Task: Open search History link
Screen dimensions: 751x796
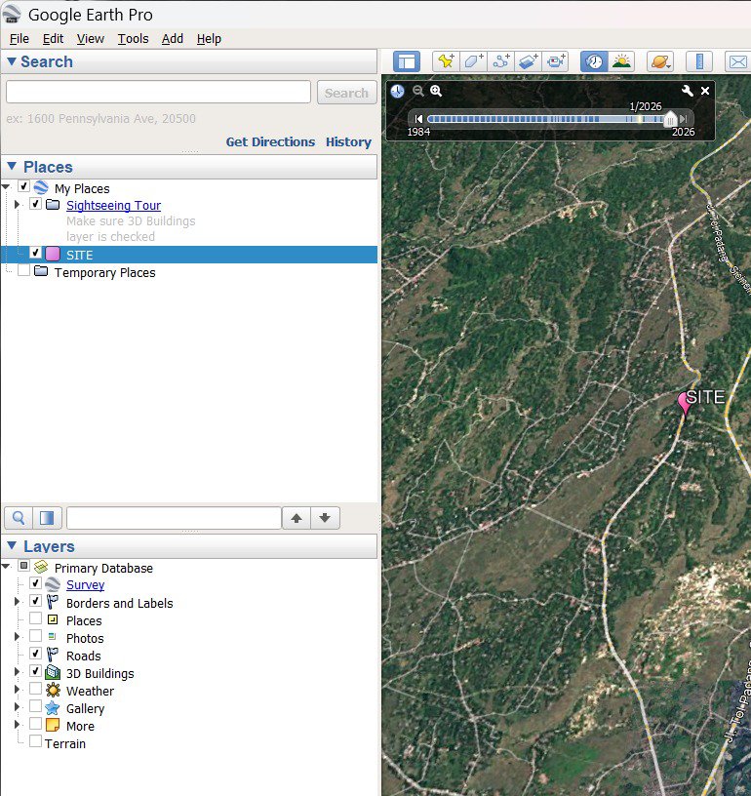Action: (348, 141)
